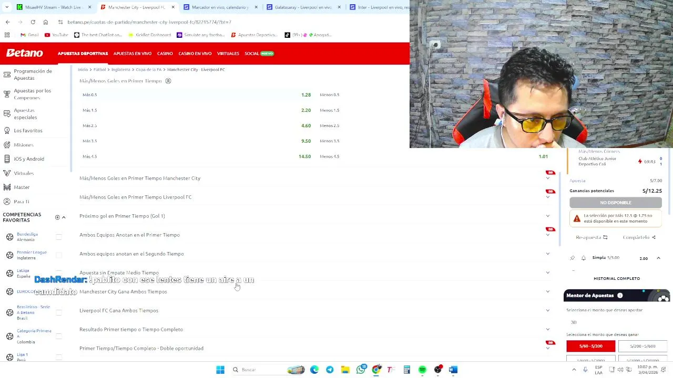Expand Más/Menos Goles en Primer Tiempo Manchester City
Viewport: 673px width, 378px height.
click(x=547, y=178)
